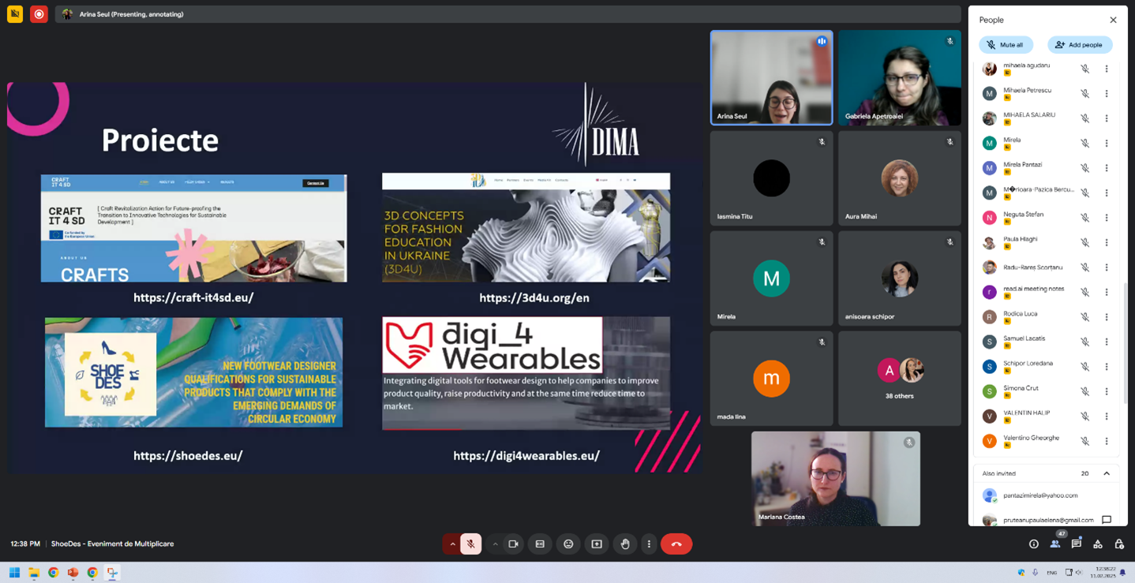The height and width of the screenshot is (583, 1135).
Task: Open more options for read.ai meeting notes
Action: click(1107, 292)
